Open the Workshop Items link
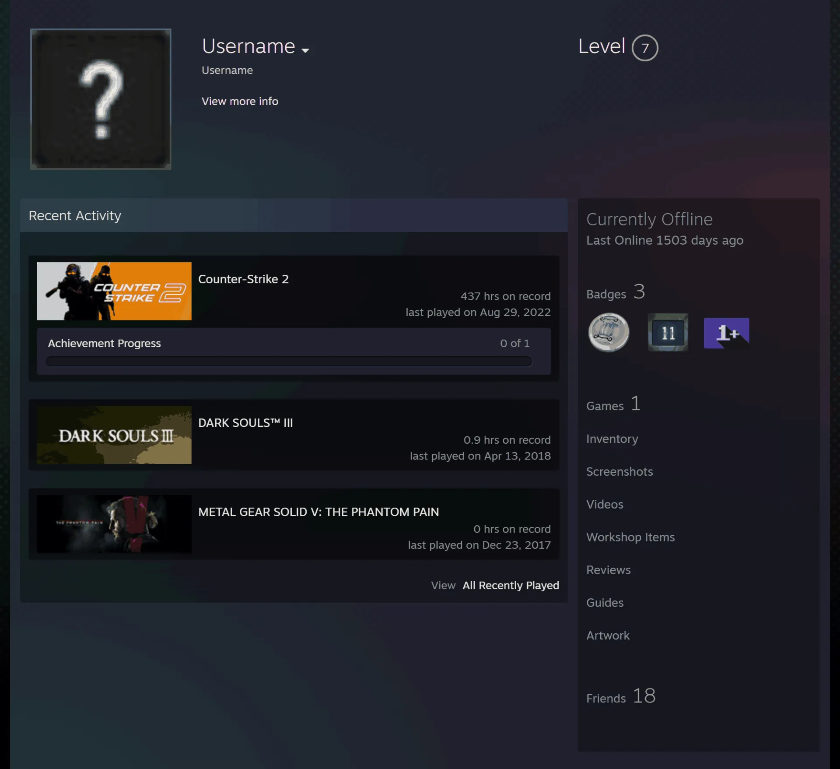 (x=630, y=537)
